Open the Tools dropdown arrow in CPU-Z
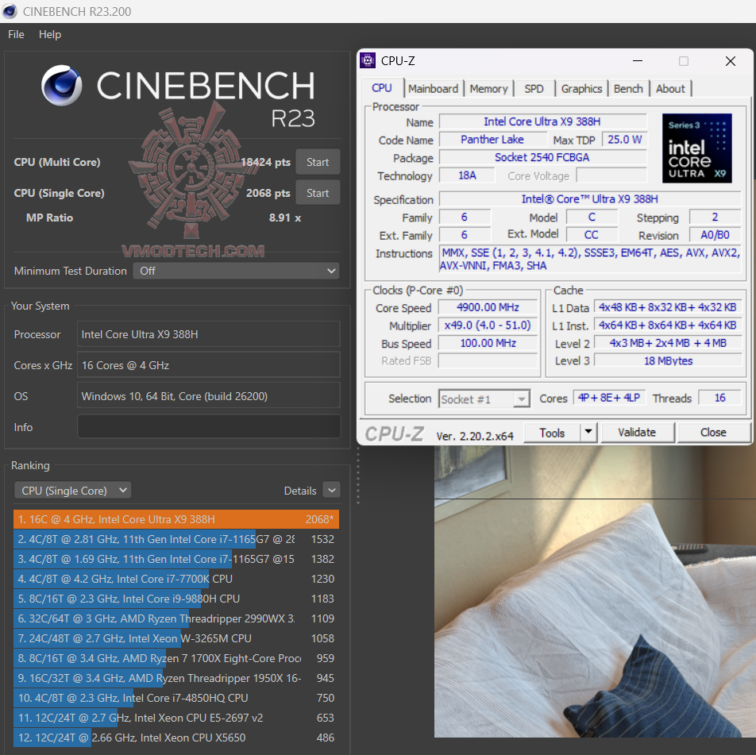 (588, 432)
